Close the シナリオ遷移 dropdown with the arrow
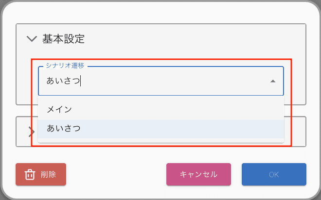 coord(273,81)
